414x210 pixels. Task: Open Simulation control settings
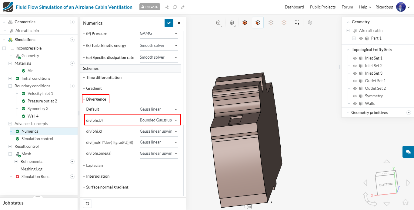(x=37, y=139)
